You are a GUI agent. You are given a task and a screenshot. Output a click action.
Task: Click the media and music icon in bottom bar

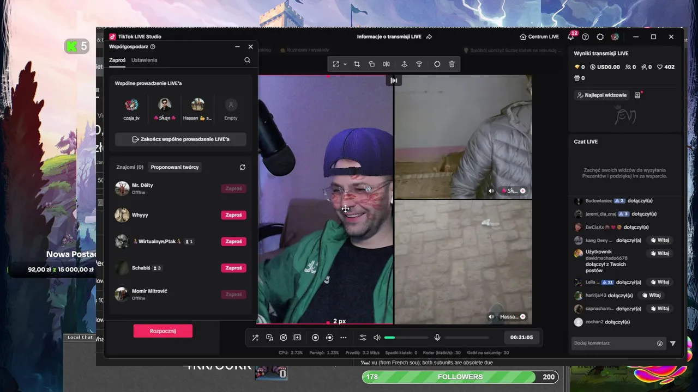(269, 338)
